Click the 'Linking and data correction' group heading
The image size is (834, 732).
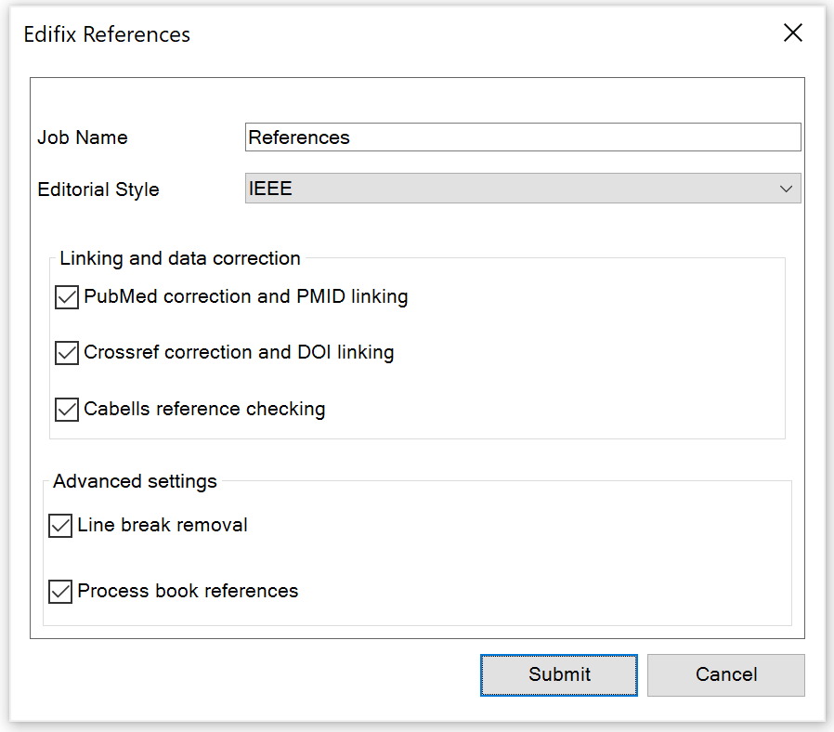[180, 258]
